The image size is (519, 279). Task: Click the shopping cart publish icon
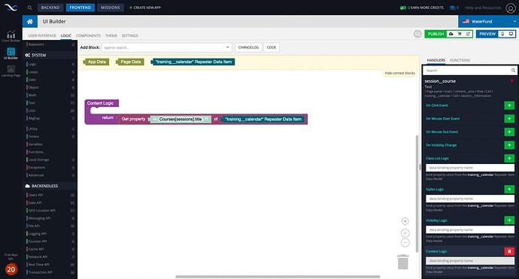click(x=460, y=34)
